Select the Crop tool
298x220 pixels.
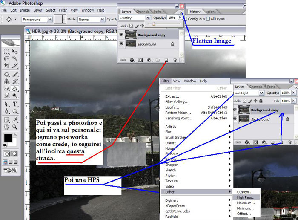[x=6, y=66]
